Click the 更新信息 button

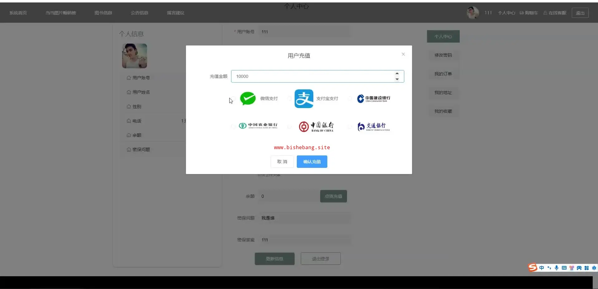[275, 259]
